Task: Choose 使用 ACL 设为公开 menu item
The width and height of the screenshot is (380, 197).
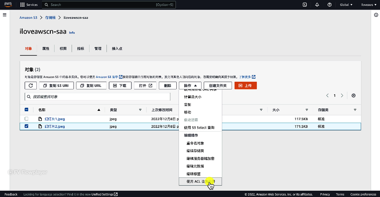Action: click(x=200, y=181)
